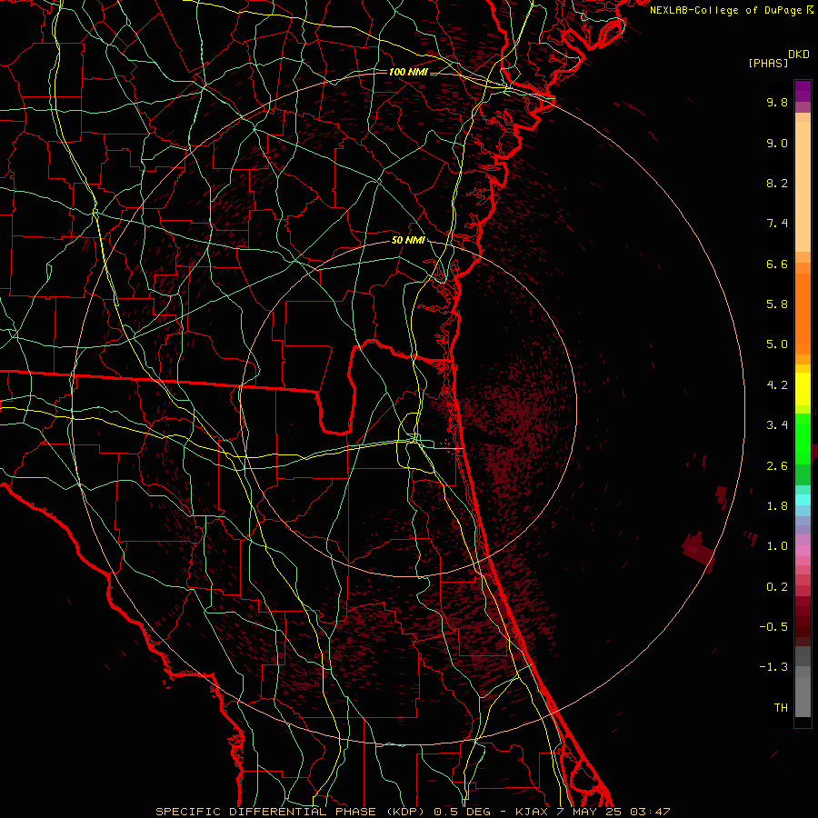Click the "50 NMI" range ring label

408,240
